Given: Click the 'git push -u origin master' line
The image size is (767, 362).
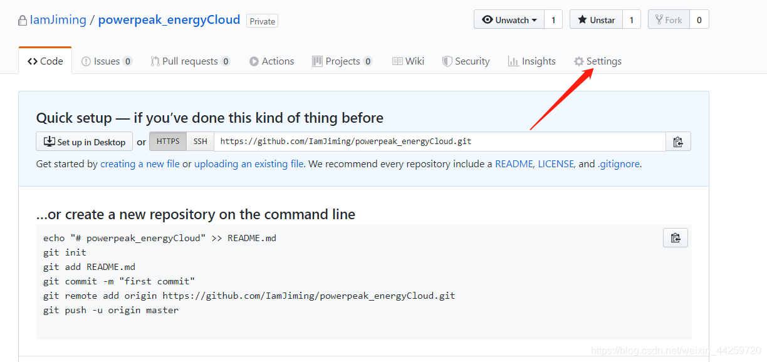Looking at the screenshot, I should pyautogui.click(x=111, y=310).
